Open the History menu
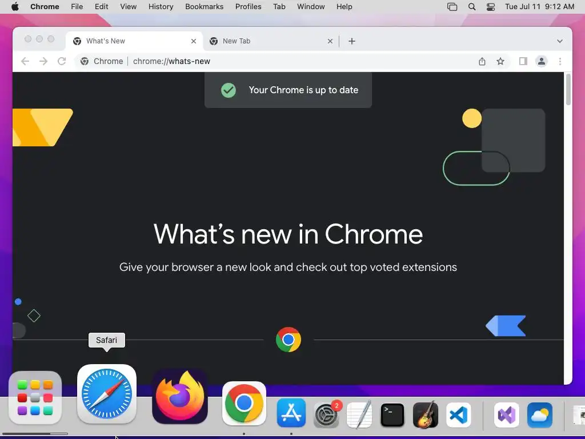Image resolution: width=585 pixels, height=439 pixels. click(161, 7)
